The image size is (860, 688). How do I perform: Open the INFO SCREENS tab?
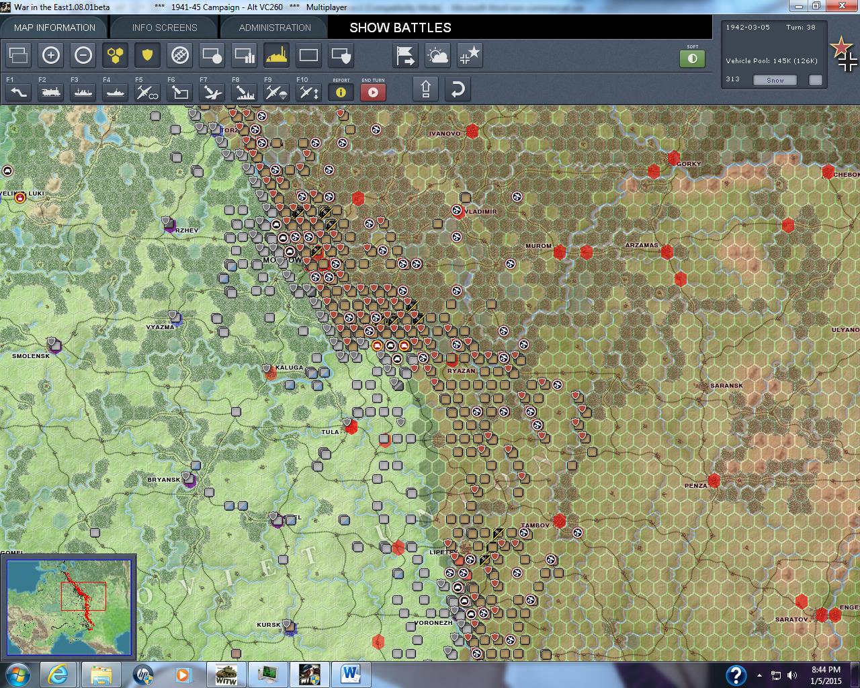click(x=165, y=28)
